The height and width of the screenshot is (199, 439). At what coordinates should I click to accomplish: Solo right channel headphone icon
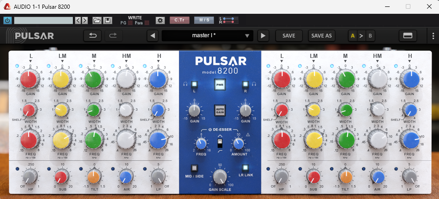click(255, 84)
